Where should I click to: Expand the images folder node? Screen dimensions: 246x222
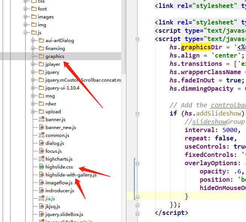point(25,17)
